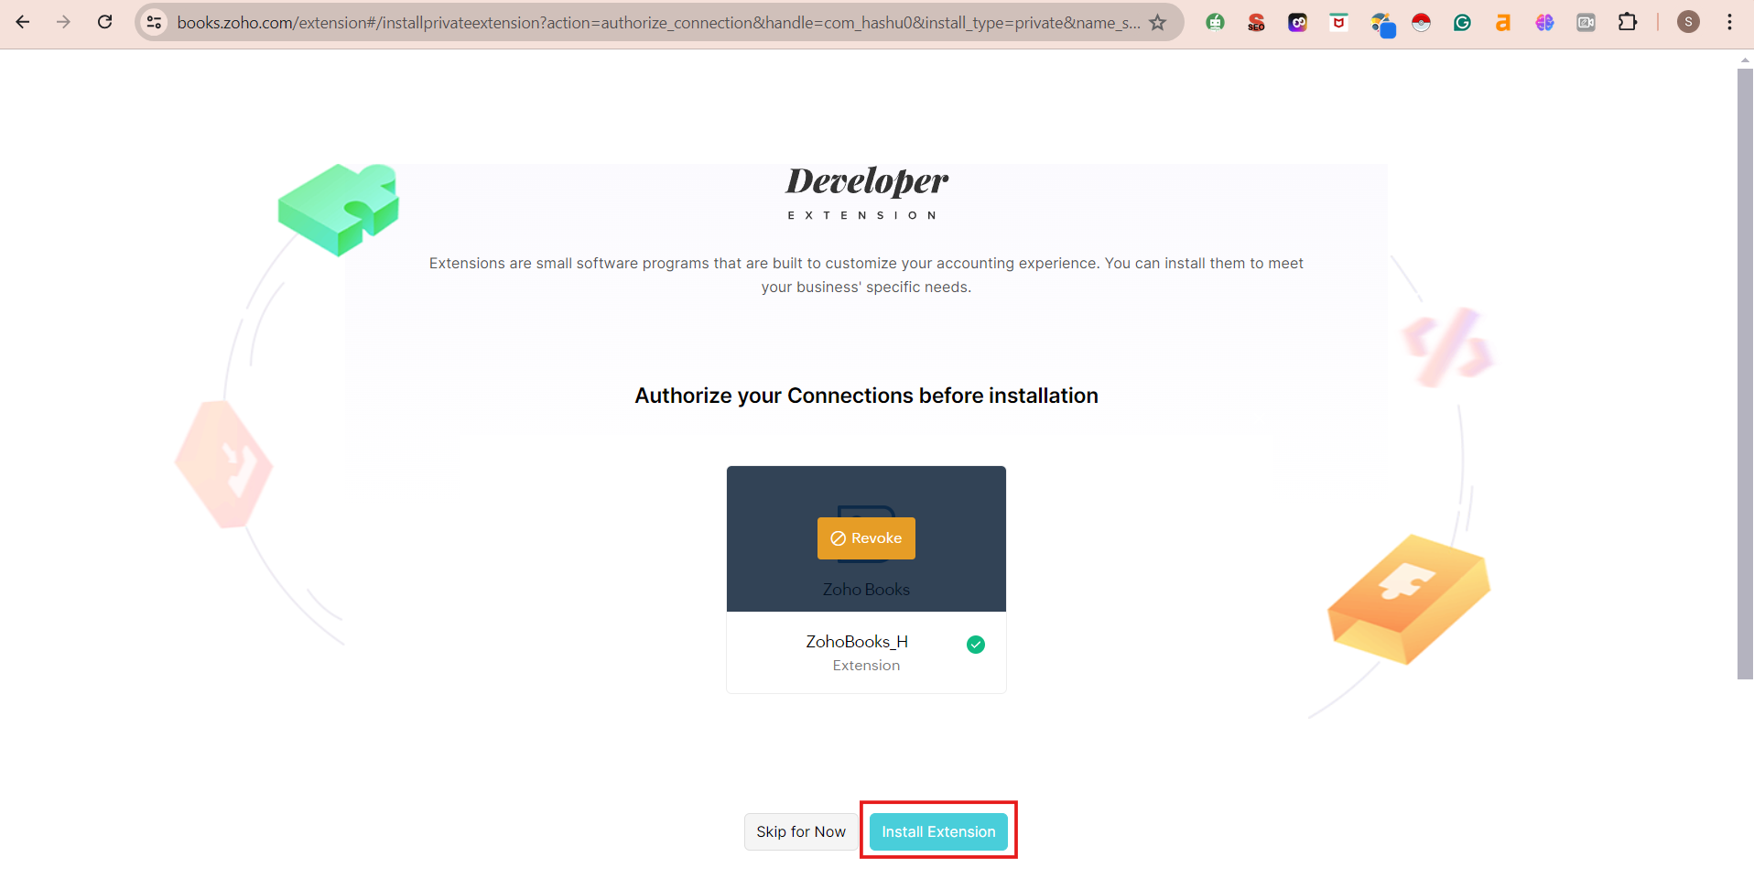Click the green check on ZohoBooks_H
Screen dimensions: 1754x879
click(976, 645)
